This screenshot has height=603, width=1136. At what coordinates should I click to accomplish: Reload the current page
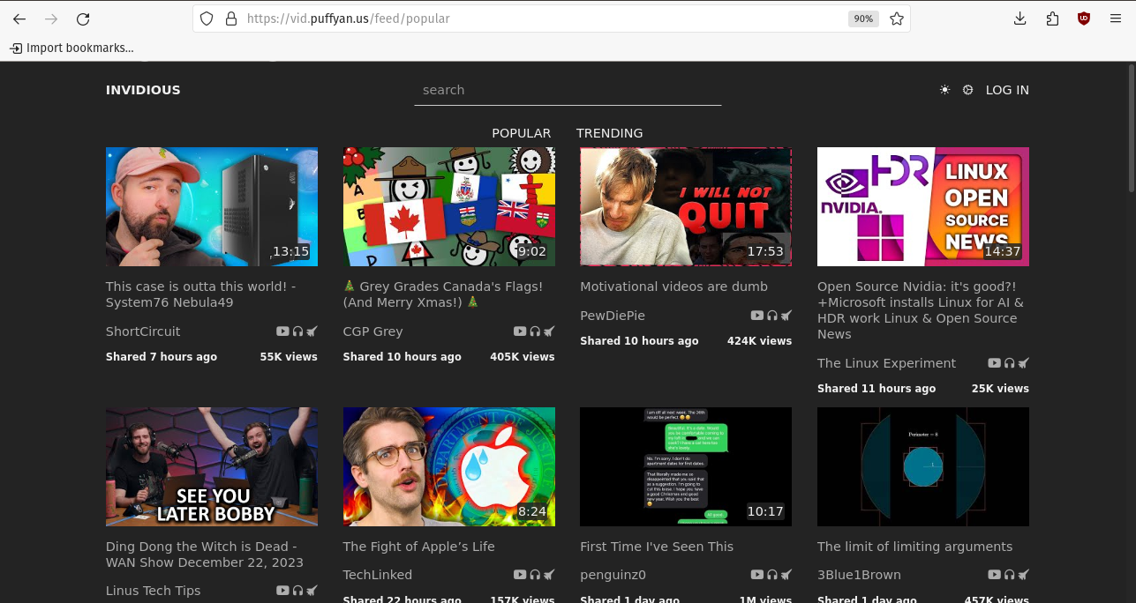pyautogui.click(x=83, y=19)
